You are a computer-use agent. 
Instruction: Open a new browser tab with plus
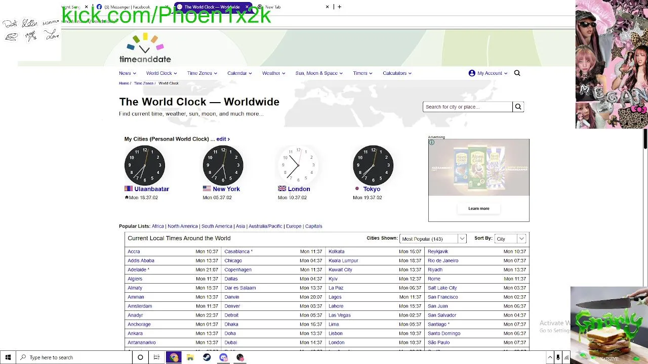pos(339,7)
